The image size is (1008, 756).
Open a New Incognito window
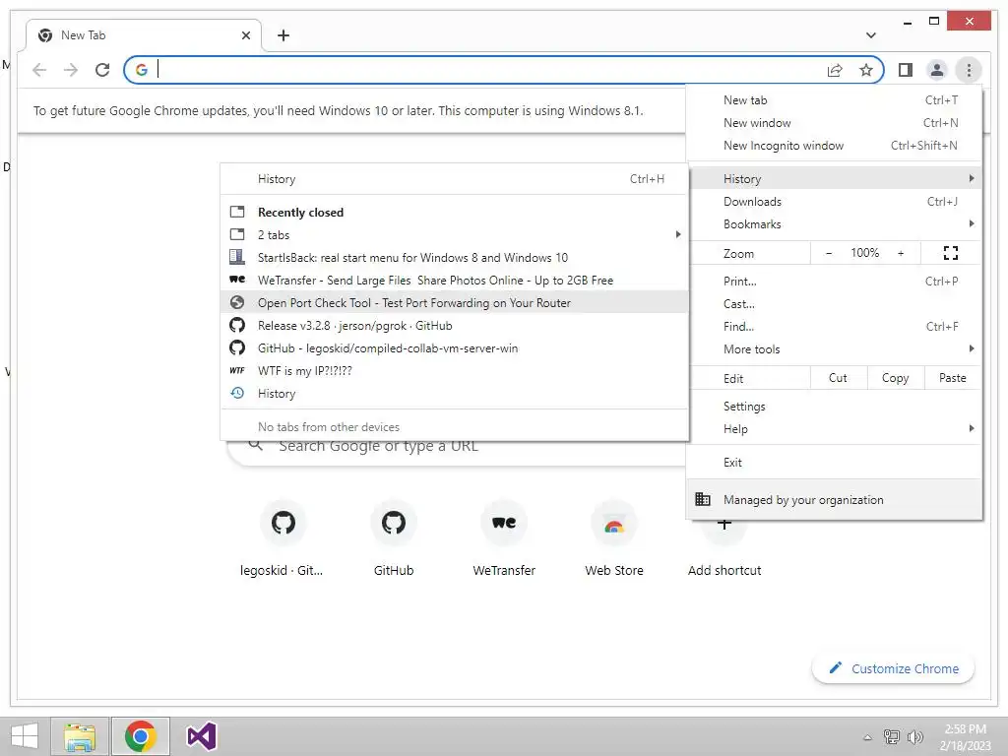click(x=834, y=146)
